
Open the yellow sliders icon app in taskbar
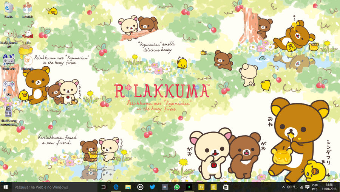201,187
